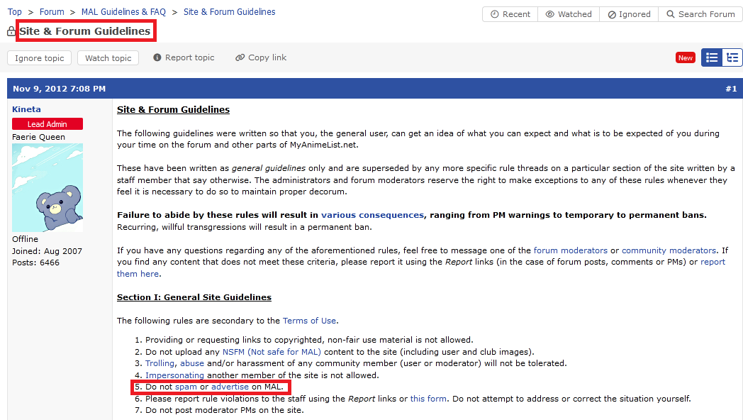Image resolution: width=743 pixels, height=420 pixels.
Task: Open MAL Guidelines & FAQ breadcrumb
Action: pyautogui.click(x=123, y=12)
